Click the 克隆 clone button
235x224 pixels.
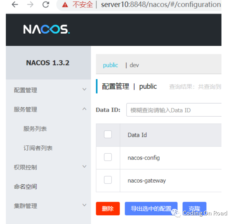coord(194,209)
